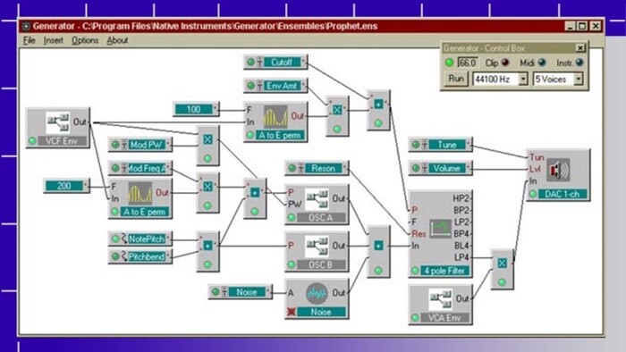Select the OSC A module icon
This screenshot has width=626, height=352.
[x=317, y=199]
